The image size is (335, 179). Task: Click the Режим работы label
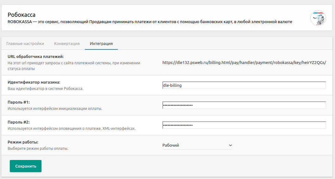[x=23, y=142]
